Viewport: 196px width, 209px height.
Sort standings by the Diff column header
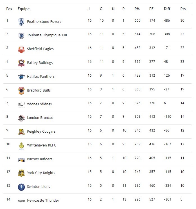(167, 9)
